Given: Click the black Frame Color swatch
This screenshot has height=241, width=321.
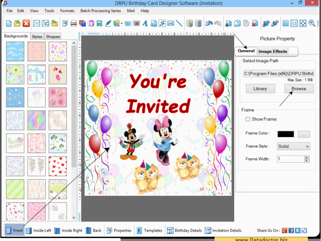Looking at the screenshot, I should click(285, 134).
